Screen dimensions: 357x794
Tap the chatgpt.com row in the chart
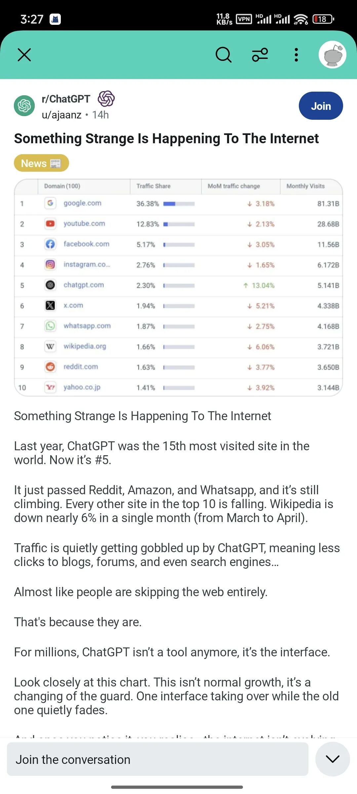pyautogui.click(x=178, y=285)
